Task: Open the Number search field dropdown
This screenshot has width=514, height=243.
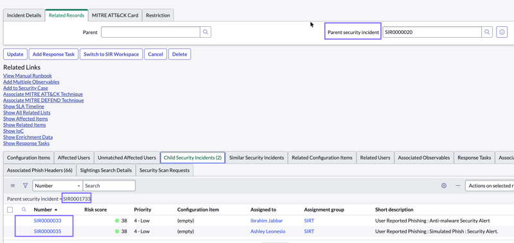Action: click(57, 185)
